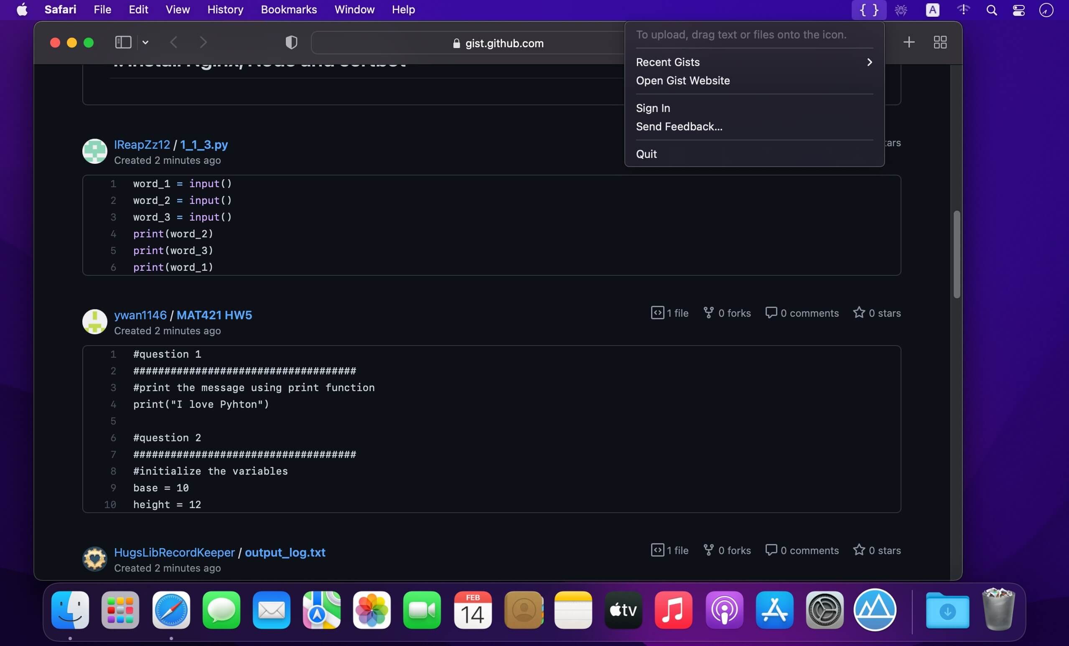The height and width of the screenshot is (646, 1069).
Task: Open a new tab with the plus button
Action: (x=909, y=42)
